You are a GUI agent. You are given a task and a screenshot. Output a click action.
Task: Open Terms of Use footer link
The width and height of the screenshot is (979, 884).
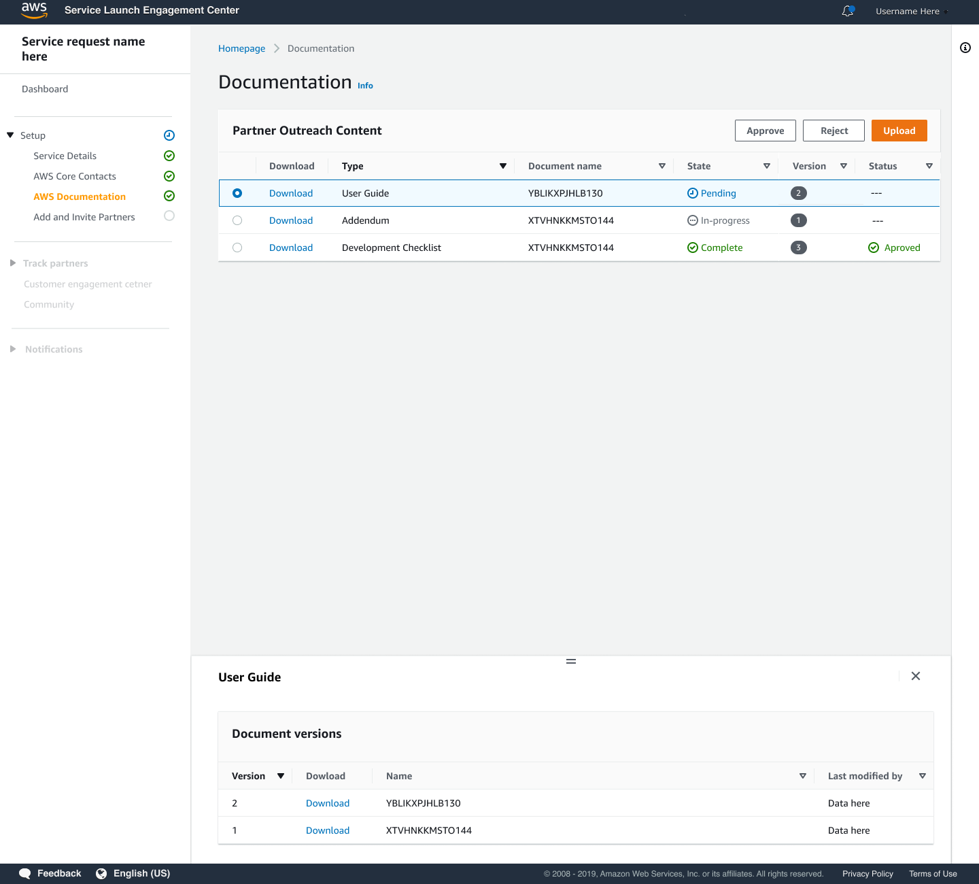click(933, 874)
